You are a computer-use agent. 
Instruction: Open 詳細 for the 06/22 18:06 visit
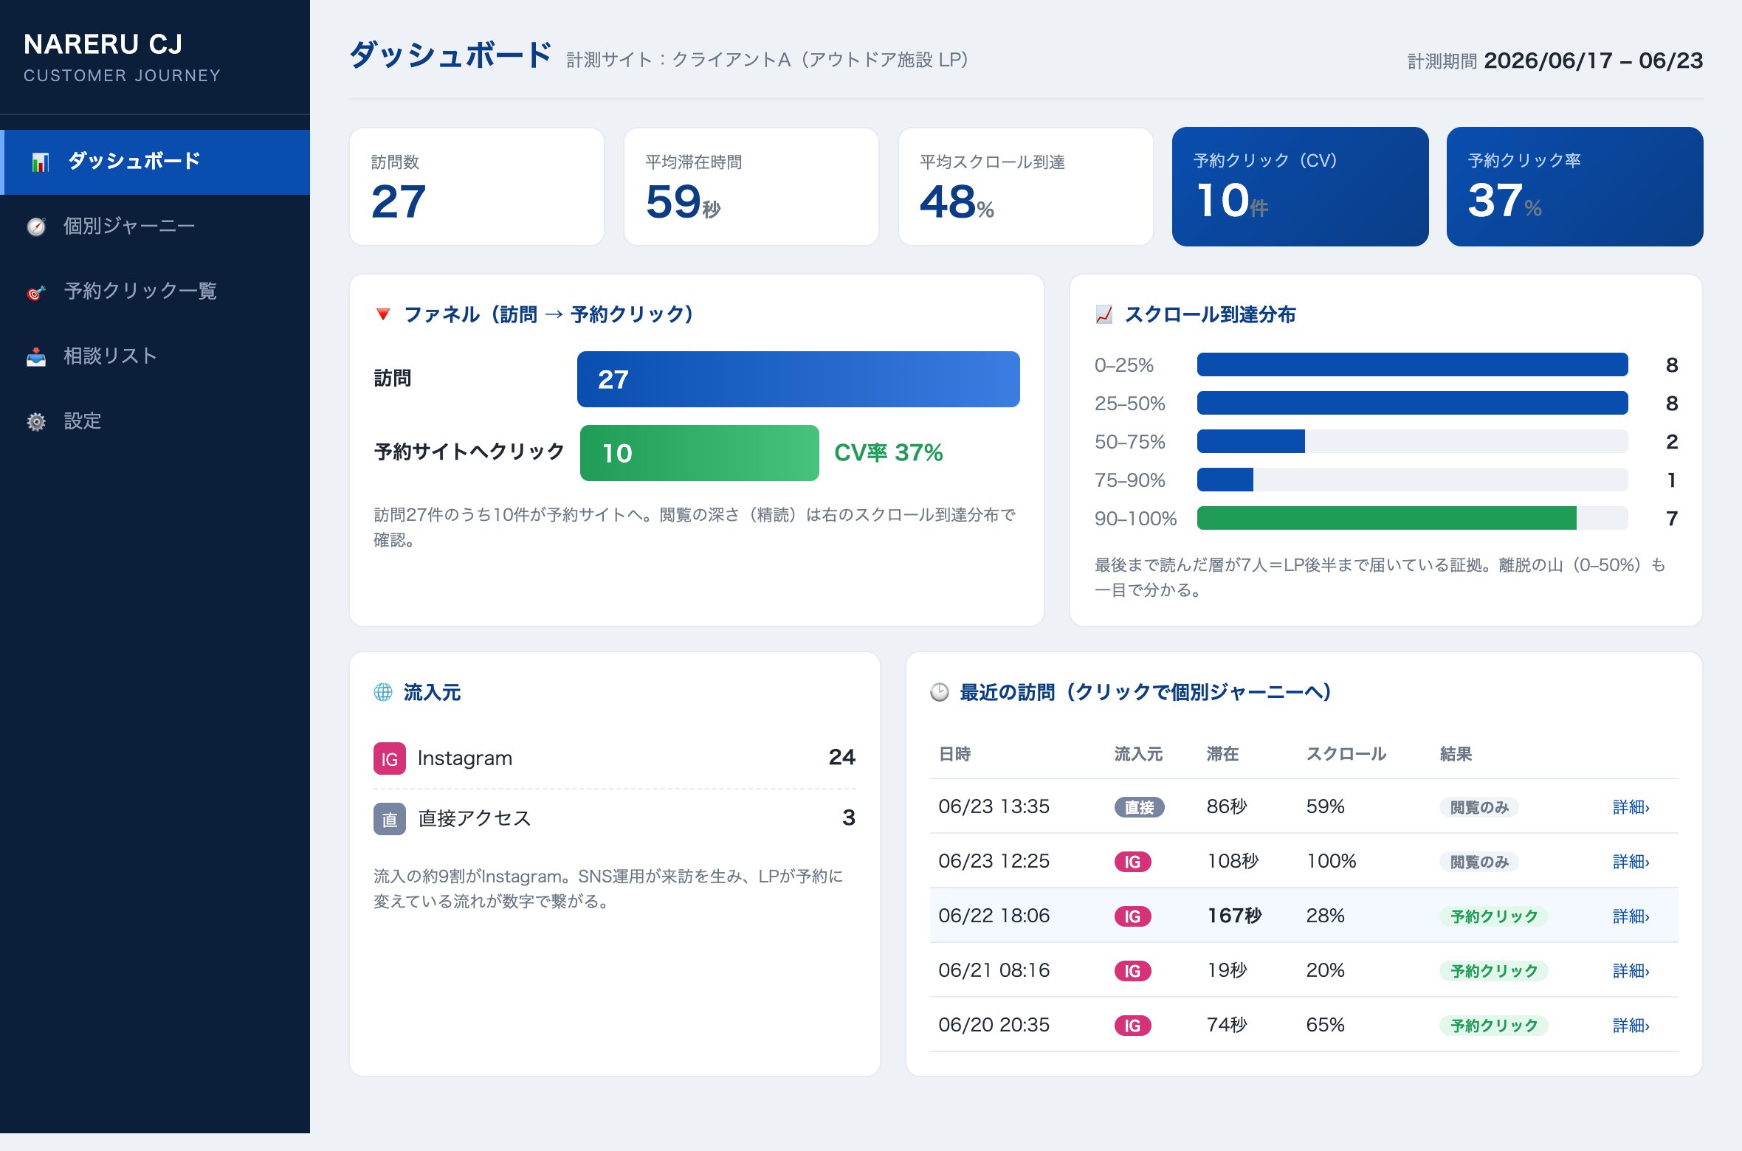point(1631,916)
